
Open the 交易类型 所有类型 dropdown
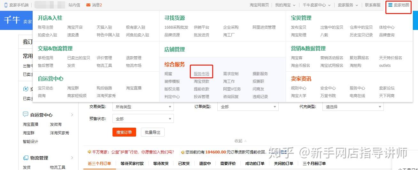click(x=143, y=107)
